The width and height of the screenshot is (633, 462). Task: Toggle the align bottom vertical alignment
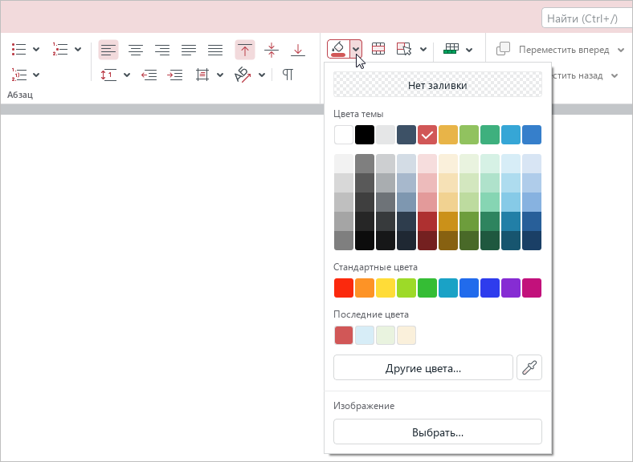pyautogui.click(x=298, y=50)
